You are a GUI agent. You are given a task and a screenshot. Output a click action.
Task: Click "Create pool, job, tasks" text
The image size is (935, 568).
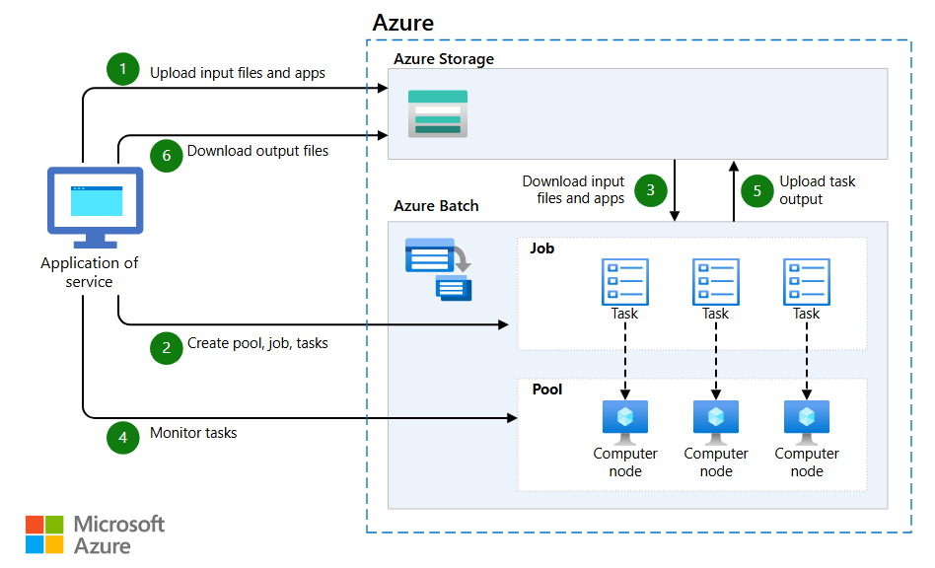coord(257,343)
